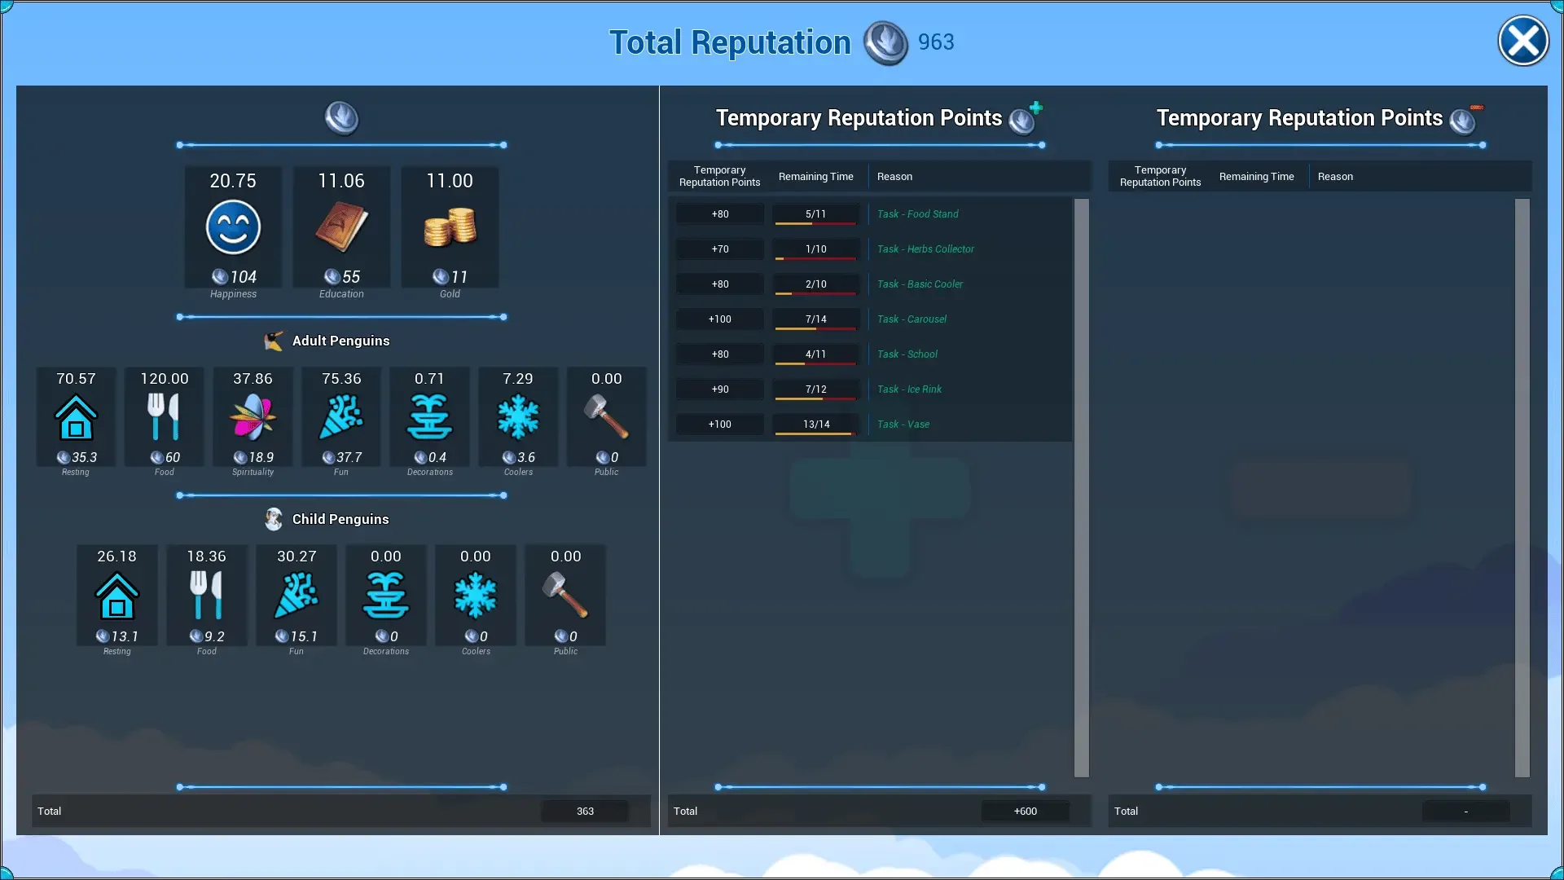
Task: Click Adult Penguins Resting house icon
Action: tap(76, 417)
